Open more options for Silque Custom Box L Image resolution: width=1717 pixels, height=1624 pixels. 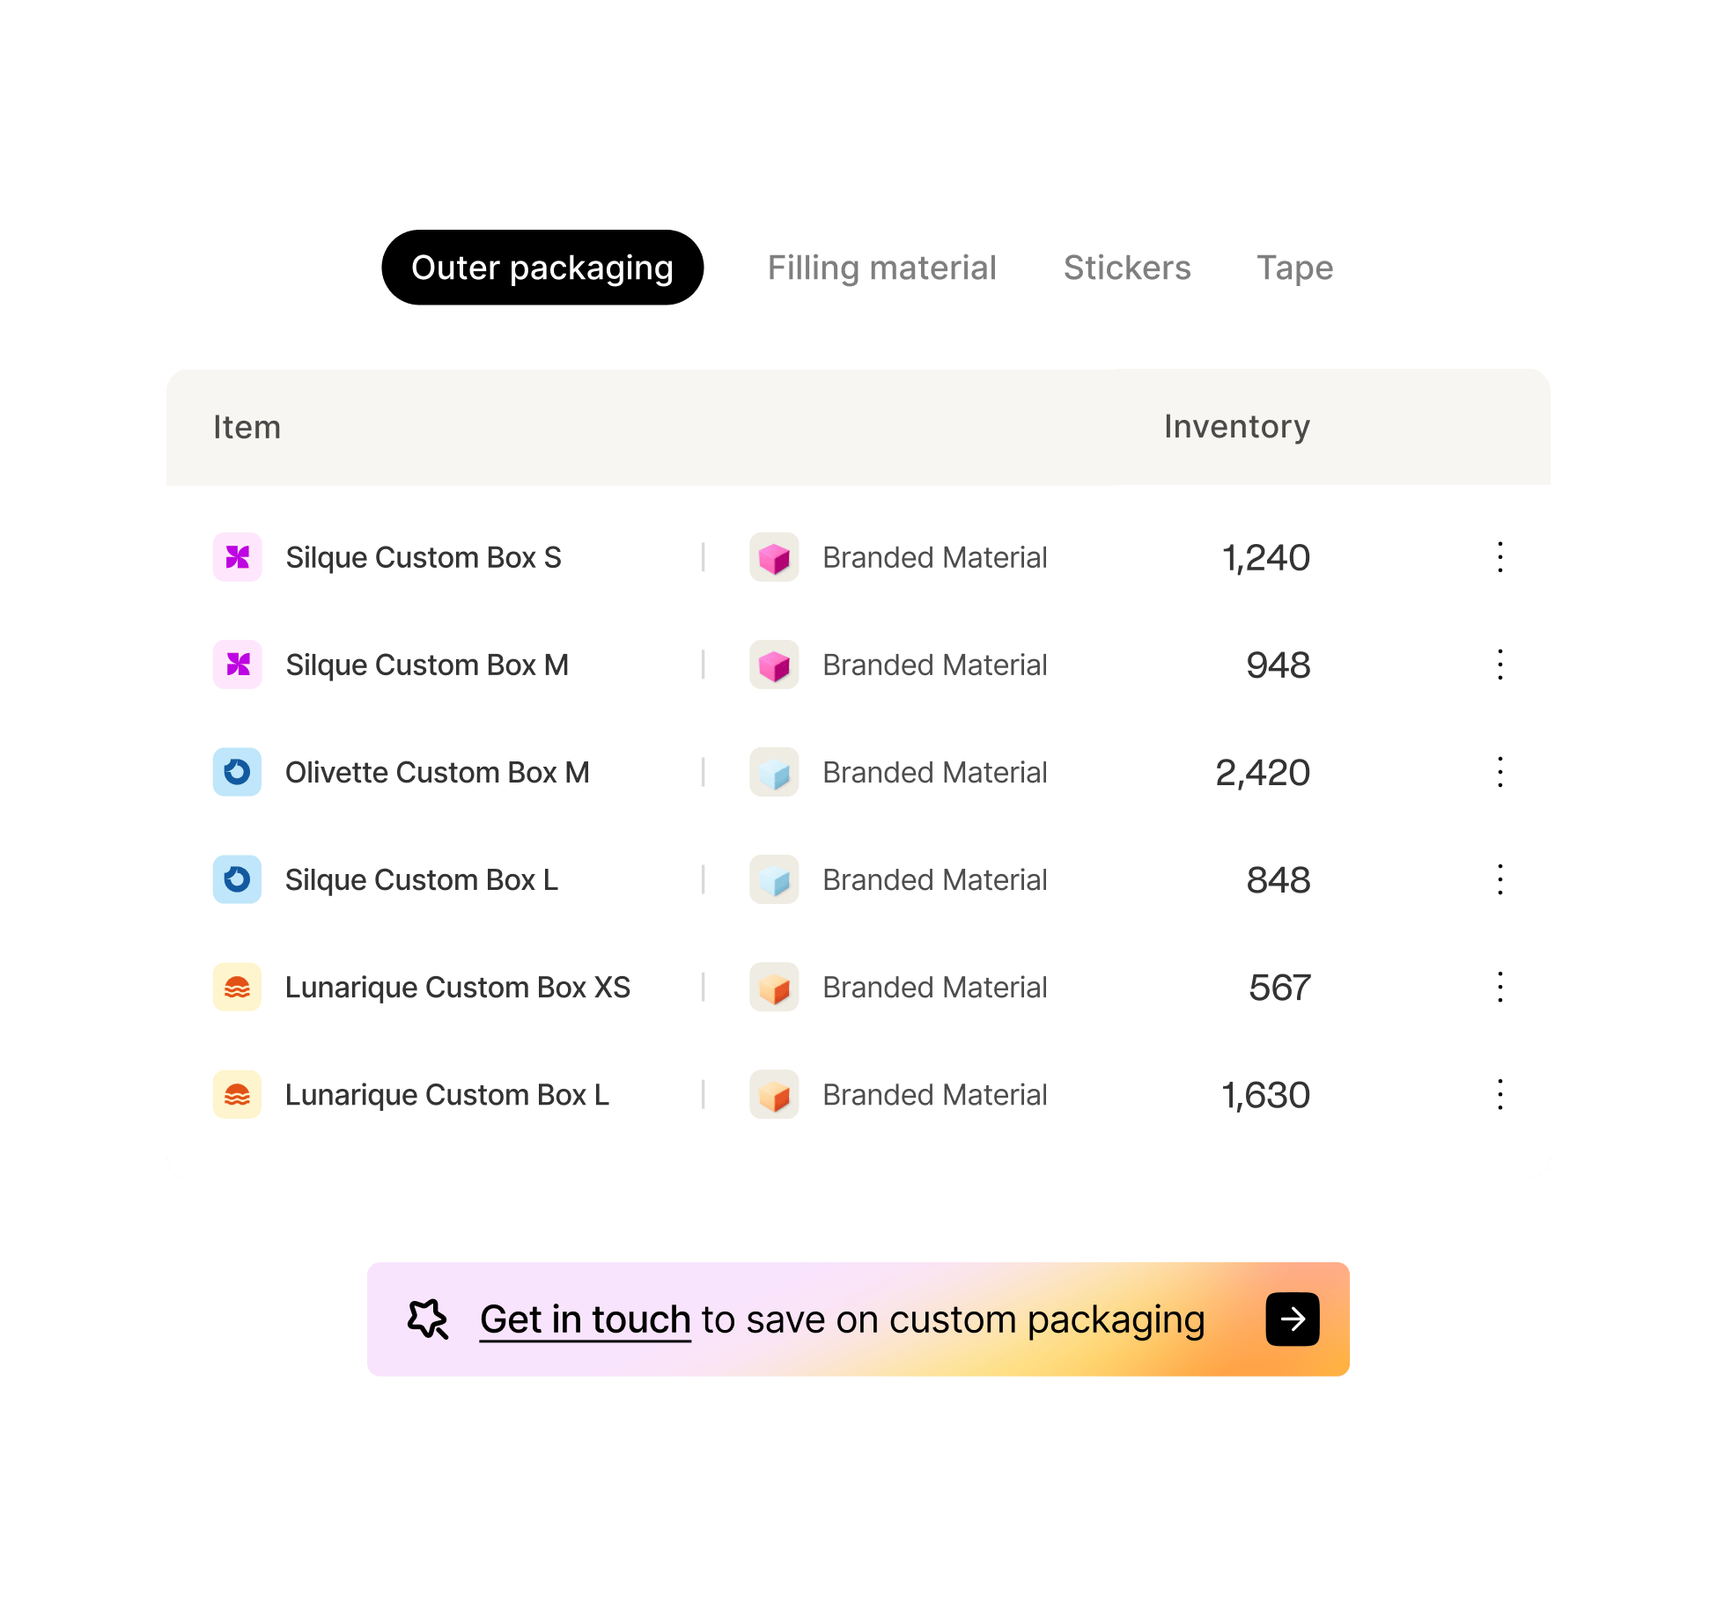click(x=1500, y=879)
